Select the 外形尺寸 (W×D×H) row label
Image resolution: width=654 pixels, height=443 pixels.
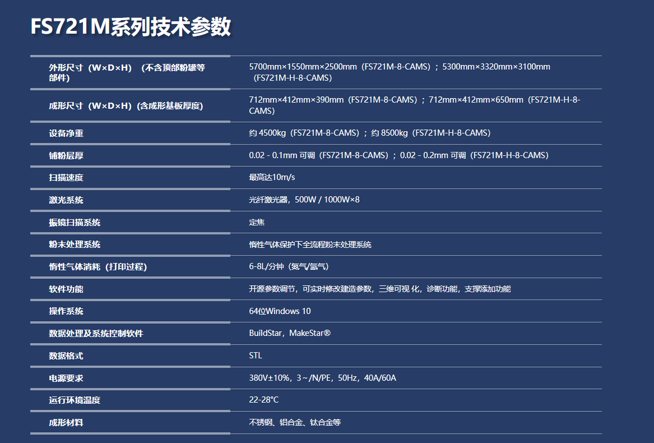[x=127, y=73]
